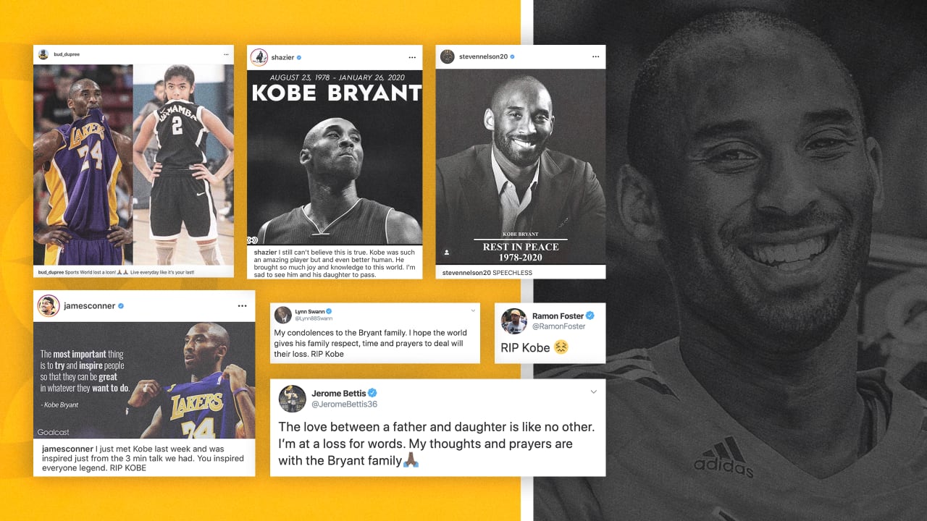Open the Kobe quote image by Goalcast
This screenshot has width=927, height=521.
coord(144,380)
